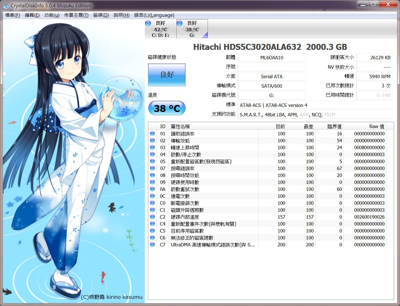This screenshot has width=400, height=306.
Task: Click status icon for attribute 04 啟動/停止次數
Action: 152,154
